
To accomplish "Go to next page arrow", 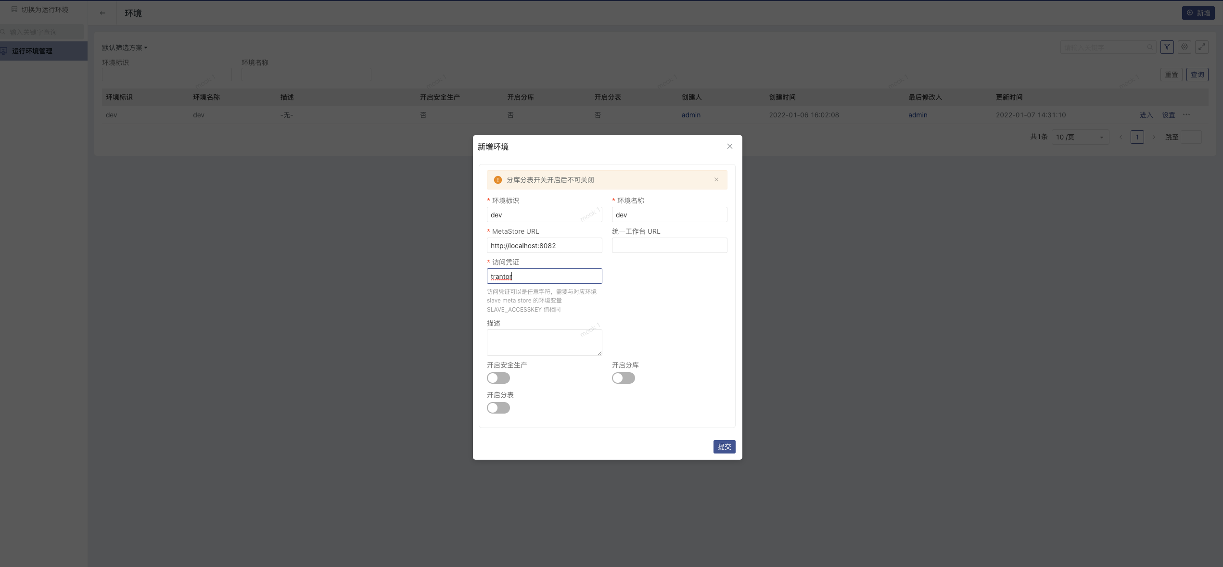I will pyautogui.click(x=1154, y=137).
